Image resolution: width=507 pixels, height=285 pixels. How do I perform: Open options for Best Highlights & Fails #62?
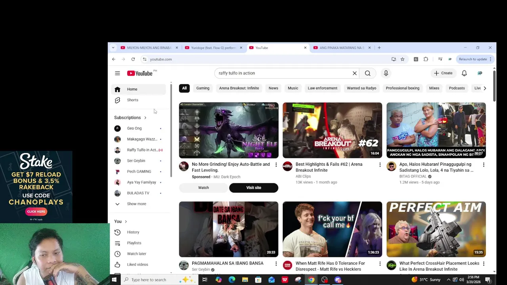380,165
